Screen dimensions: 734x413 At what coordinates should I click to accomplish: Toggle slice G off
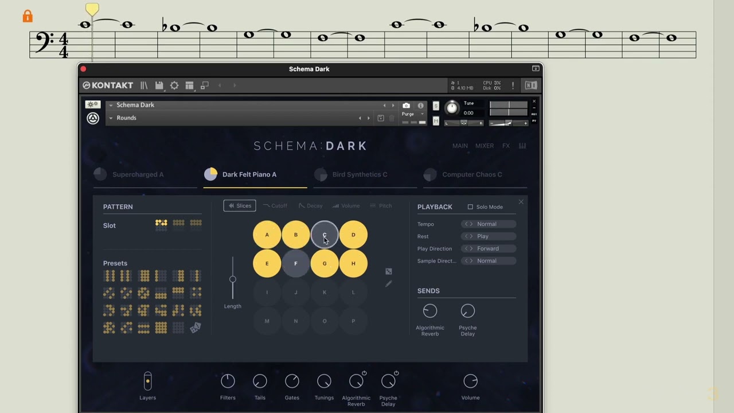click(x=325, y=263)
